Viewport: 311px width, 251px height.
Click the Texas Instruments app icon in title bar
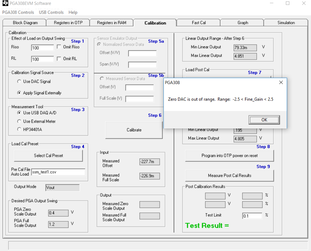(5, 3)
